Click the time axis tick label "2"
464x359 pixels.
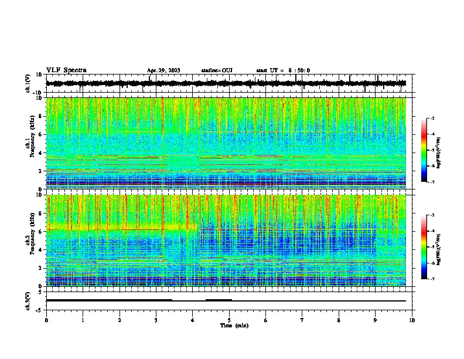[x=120, y=320]
